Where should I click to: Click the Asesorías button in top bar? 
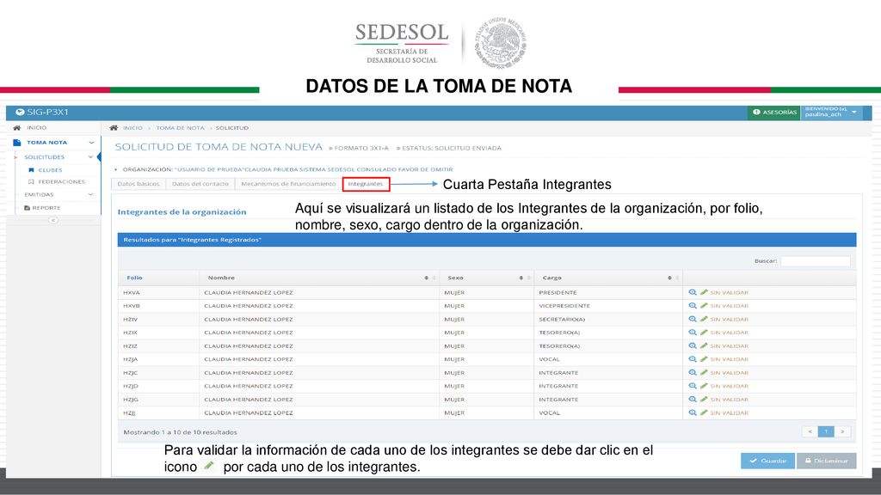(773, 113)
